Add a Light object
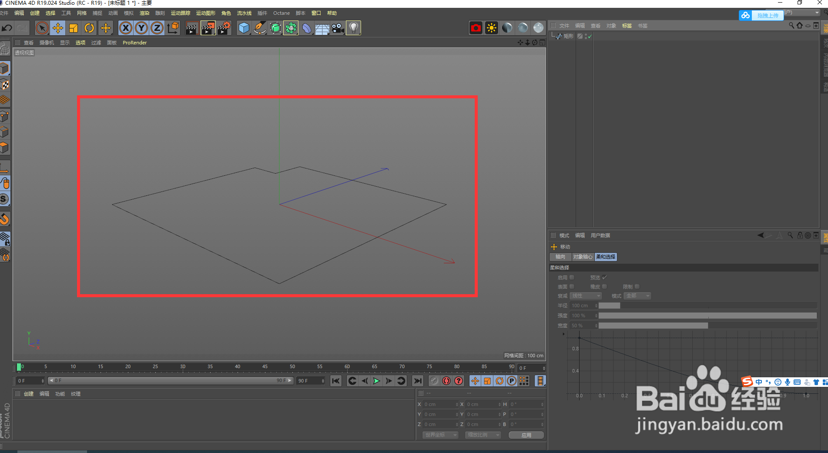The image size is (828, 453). pyautogui.click(x=353, y=28)
